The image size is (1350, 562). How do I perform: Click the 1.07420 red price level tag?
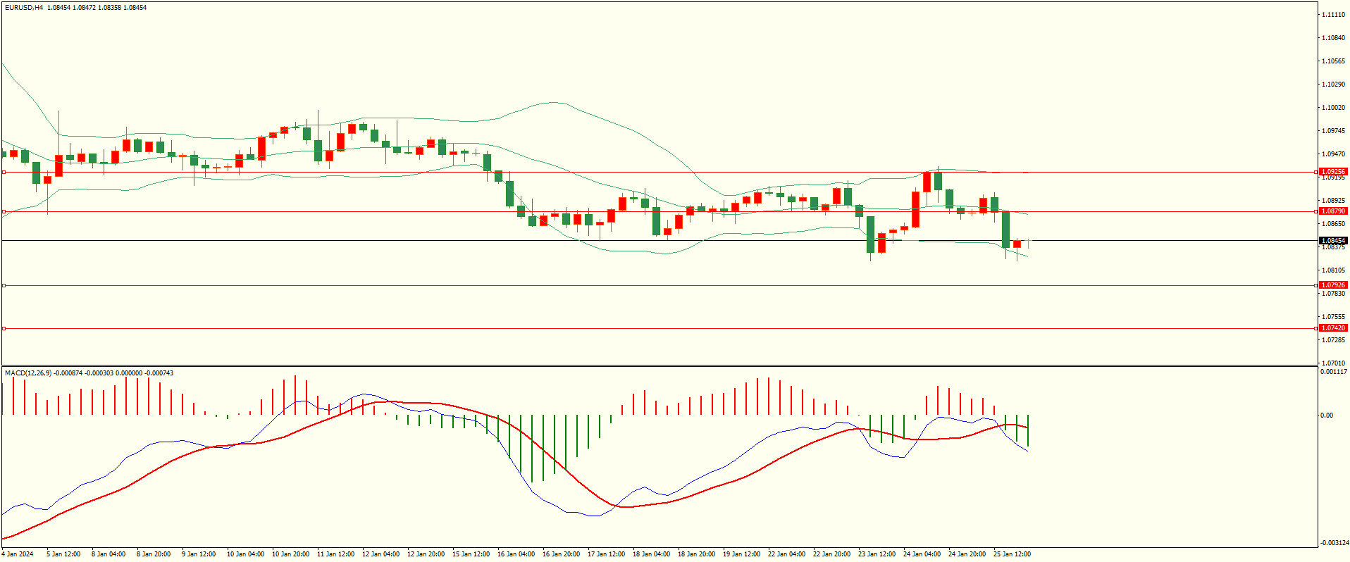point(1332,328)
